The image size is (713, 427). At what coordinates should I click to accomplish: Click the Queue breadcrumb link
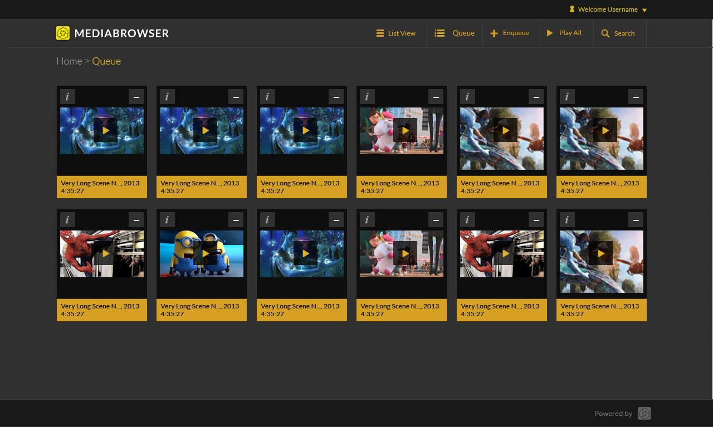[x=106, y=61]
